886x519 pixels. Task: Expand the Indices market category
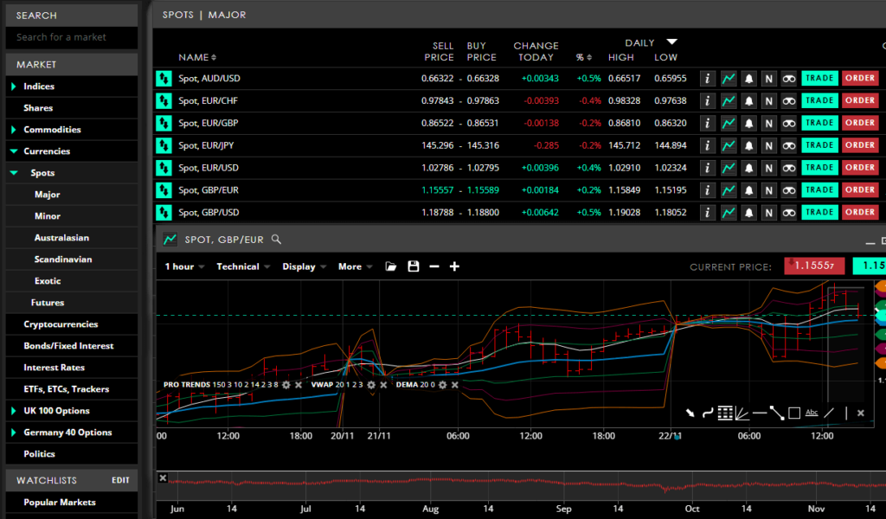click(14, 86)
